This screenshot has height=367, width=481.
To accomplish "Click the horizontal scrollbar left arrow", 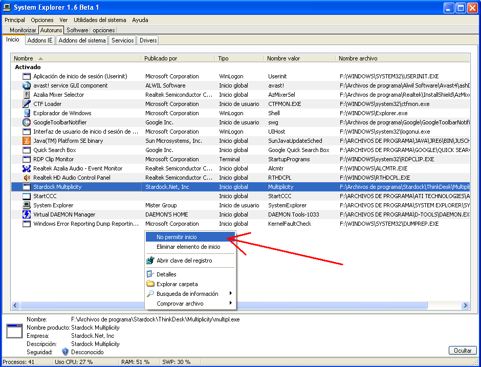I will click(15, 306).
